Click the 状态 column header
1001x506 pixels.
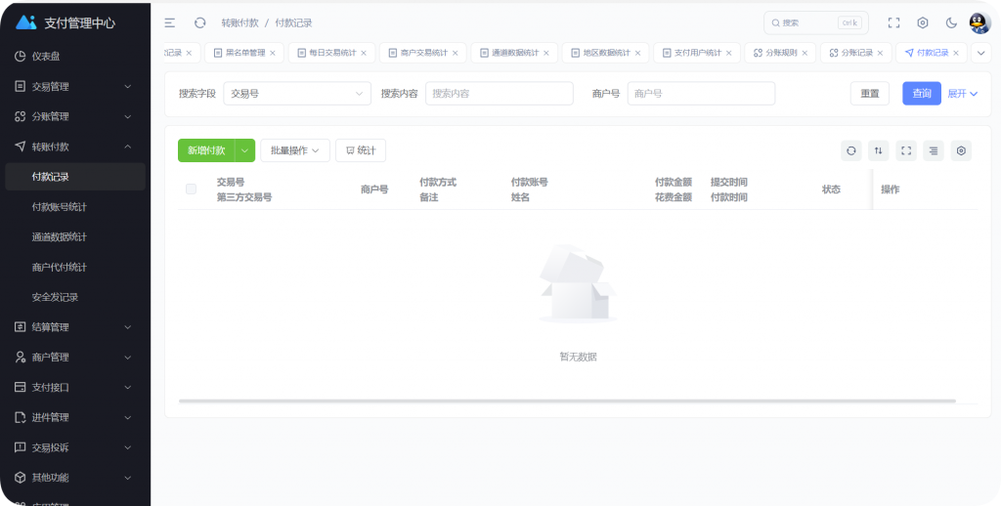coord(831,190)
